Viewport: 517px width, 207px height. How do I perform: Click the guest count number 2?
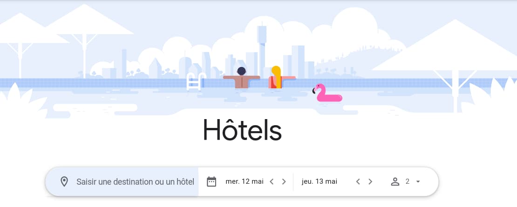click(408, 182)
